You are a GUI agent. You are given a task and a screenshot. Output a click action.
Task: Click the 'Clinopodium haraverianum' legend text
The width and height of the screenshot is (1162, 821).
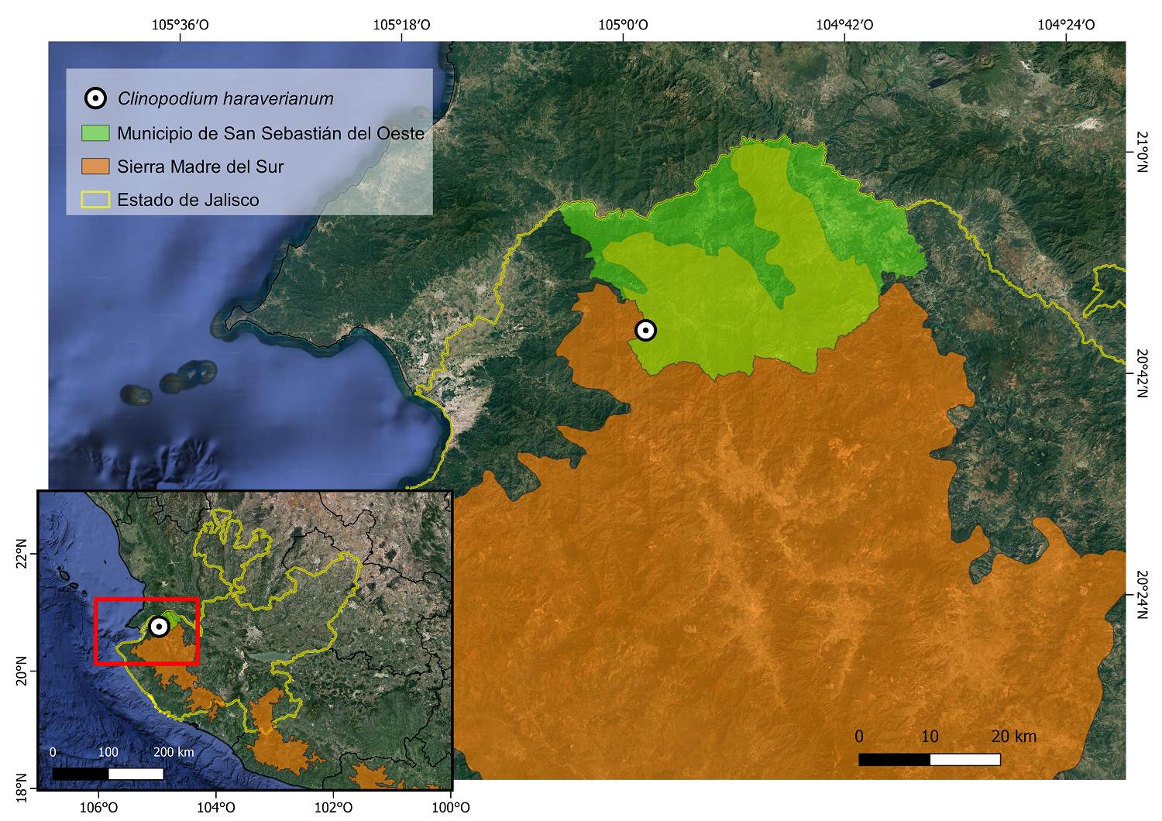(225, 99)
